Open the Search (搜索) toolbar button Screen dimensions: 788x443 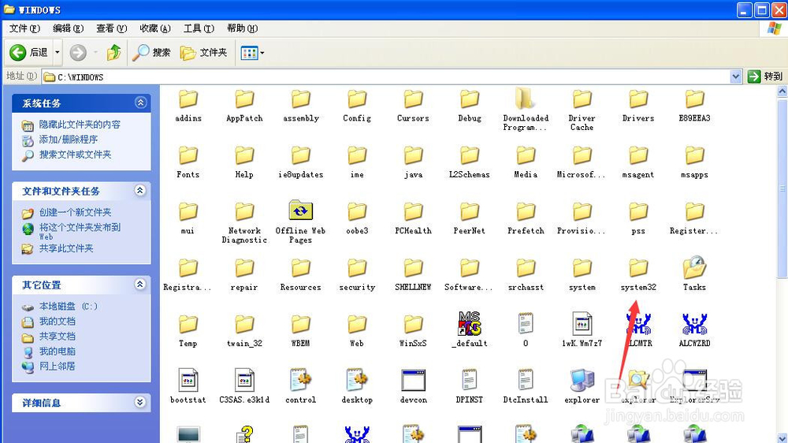pyautogui.click(x=151, y=52)
